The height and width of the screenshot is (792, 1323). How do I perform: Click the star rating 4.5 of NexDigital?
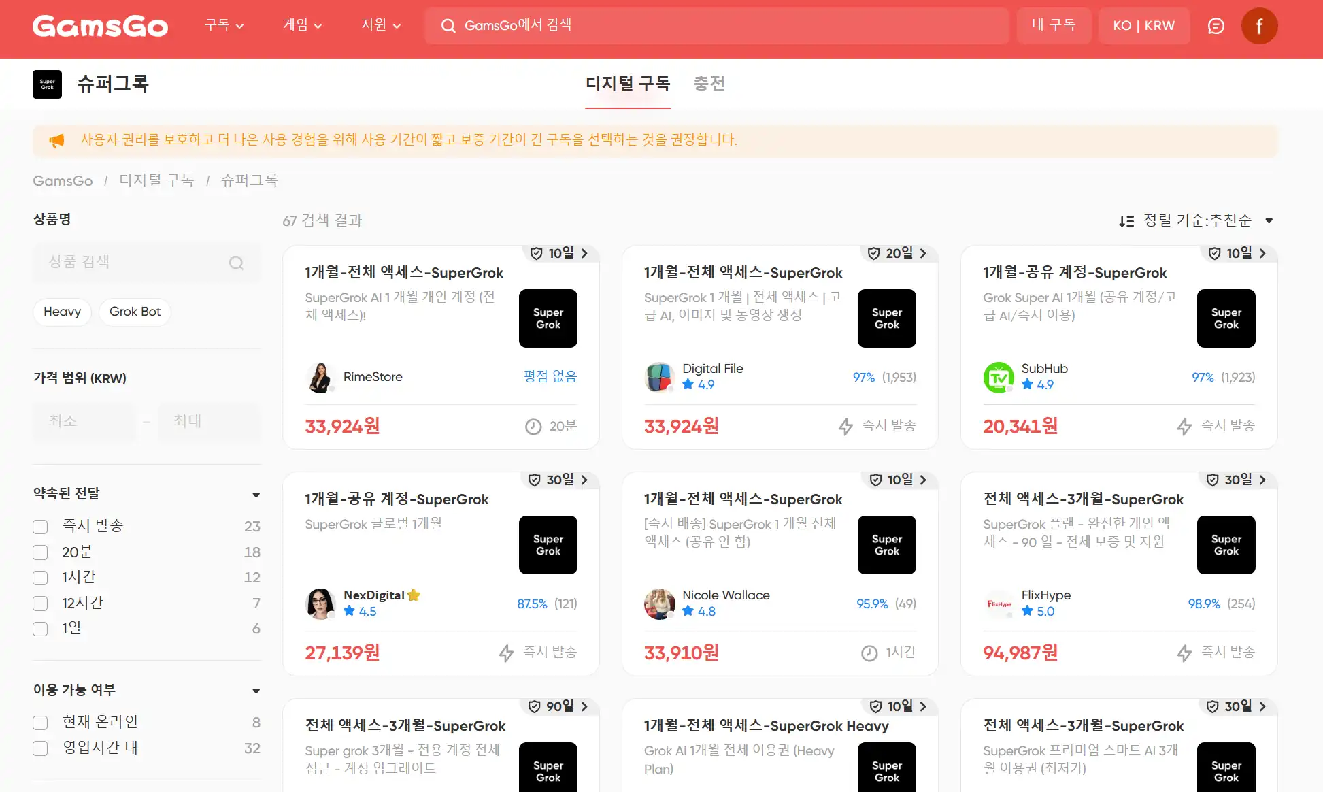[x=360, y=611]
